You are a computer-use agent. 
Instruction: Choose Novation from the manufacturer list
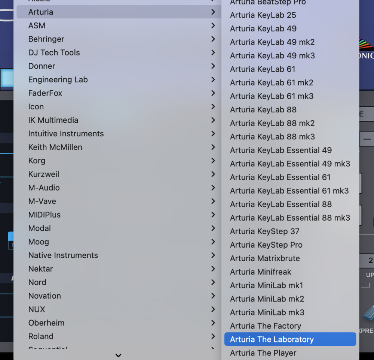pos(119,296)
